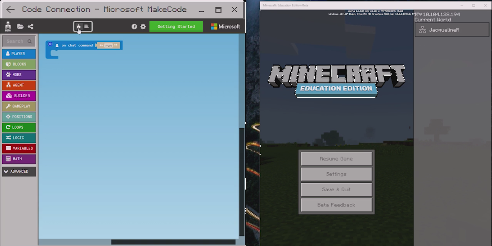This screenshot has height=246, width=492.
Task: Switch to JavaScript text view
Action: (87, 27)
